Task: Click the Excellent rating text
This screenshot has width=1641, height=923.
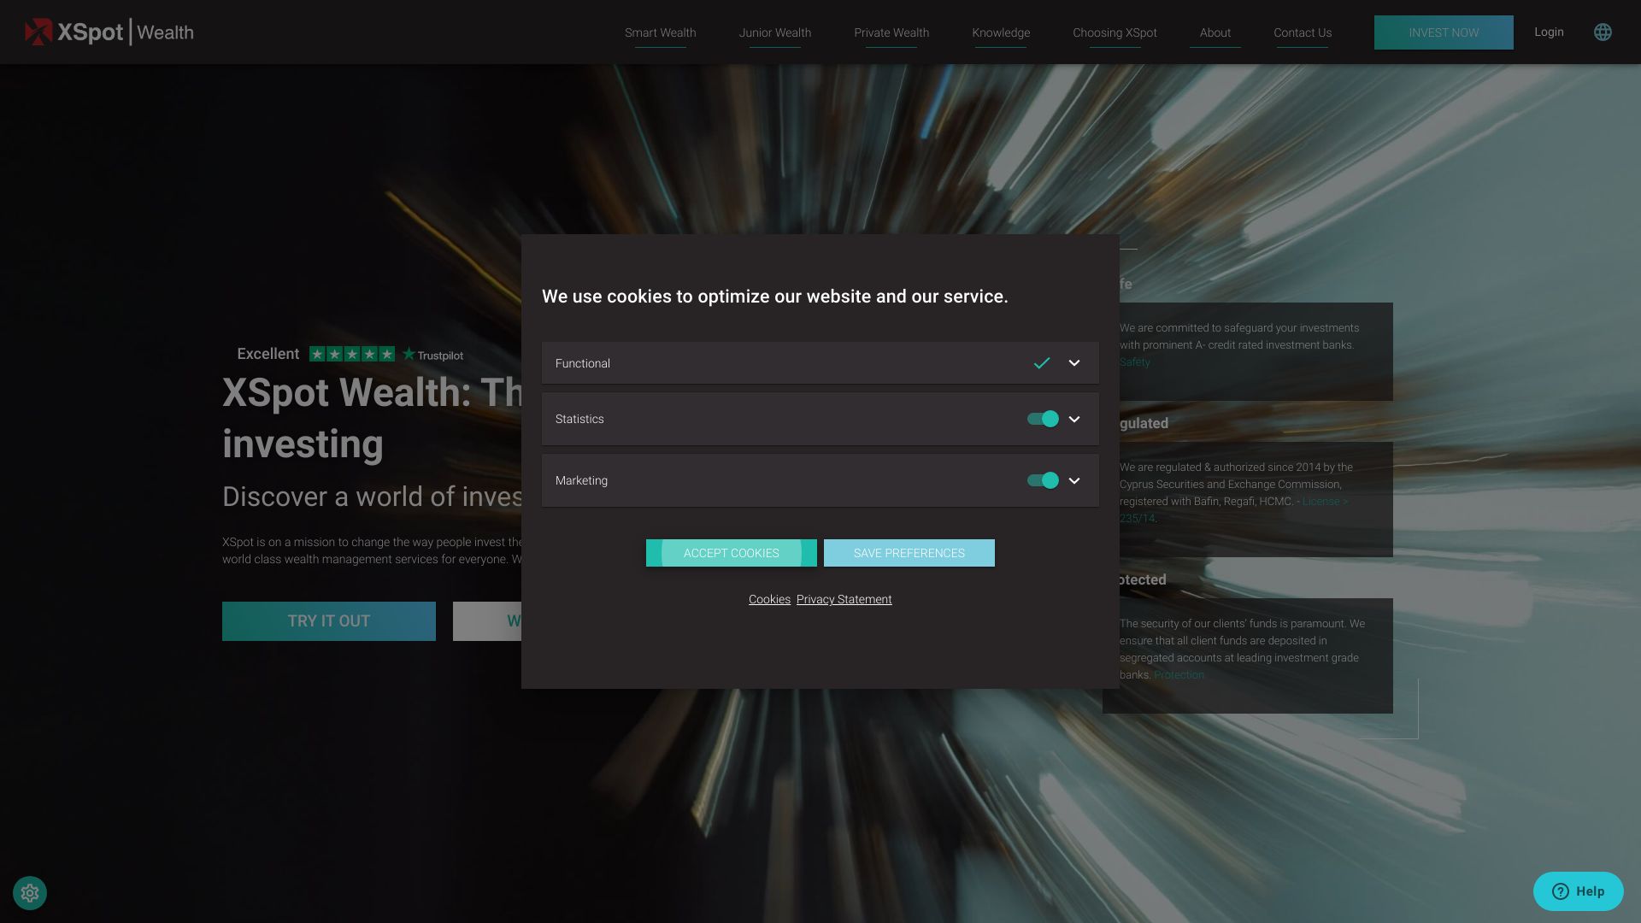Action: click(x=268, y=354)
